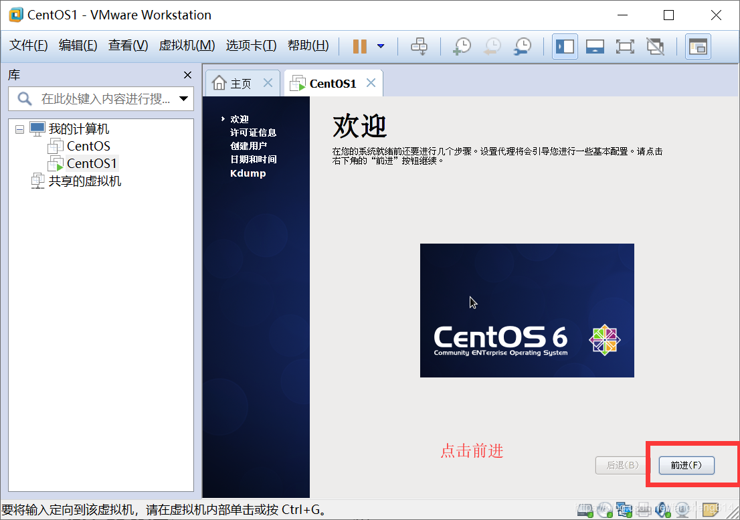The height and width of the screenshot is (520, 740).
Task: Click 日期和时间 step in setup sidebar
Action: pos(253,159)
